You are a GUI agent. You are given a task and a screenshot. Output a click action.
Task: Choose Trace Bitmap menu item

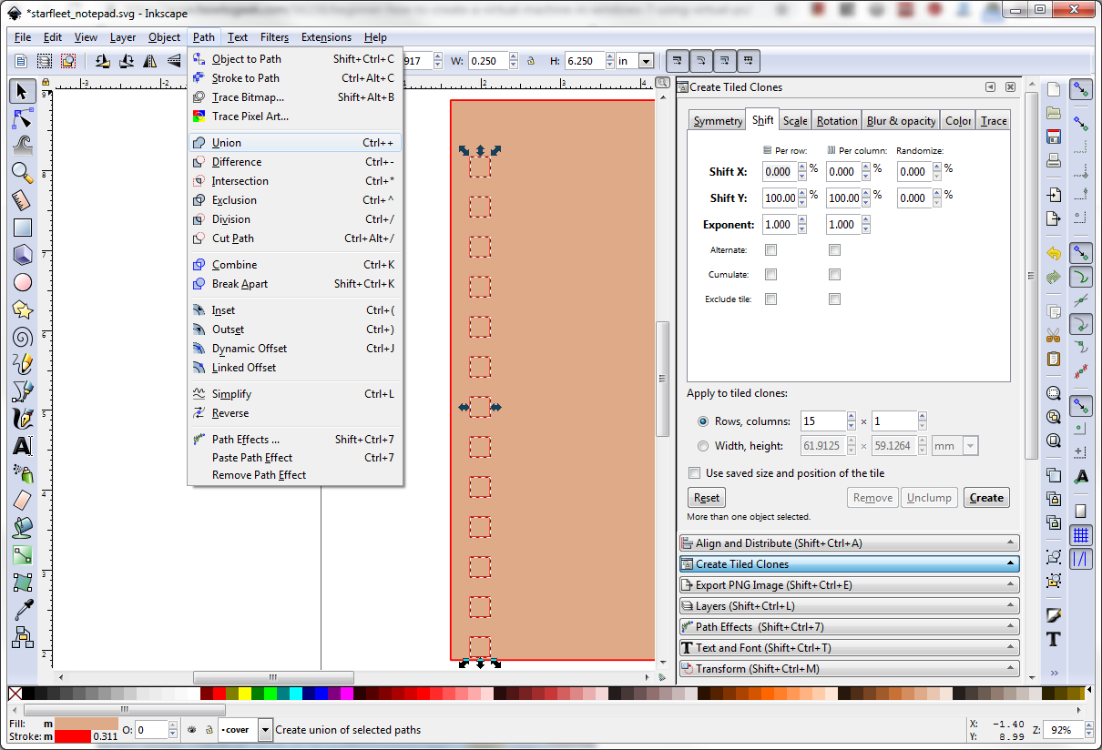(295, 97)
